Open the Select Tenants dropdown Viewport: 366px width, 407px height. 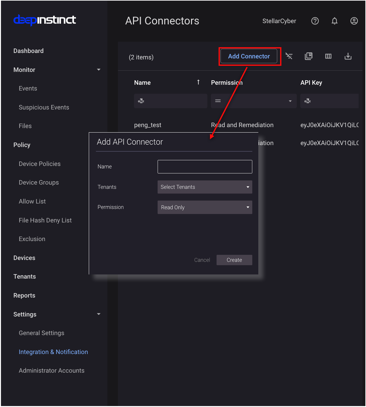pyautogui.click(x=205, y=187)
